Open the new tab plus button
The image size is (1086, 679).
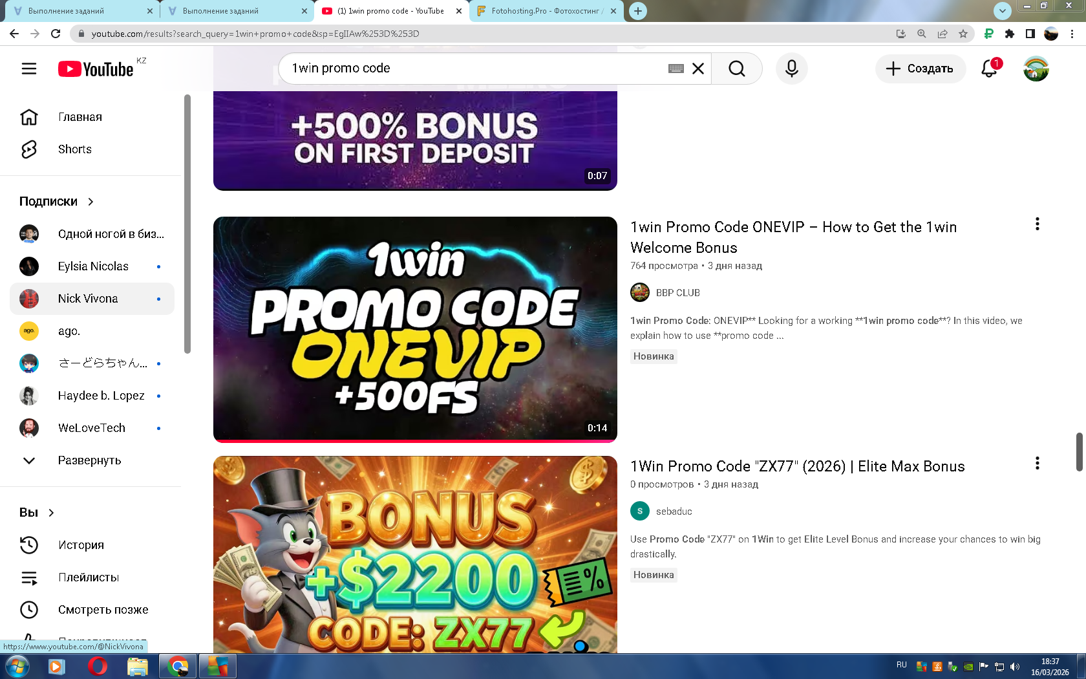638,11
